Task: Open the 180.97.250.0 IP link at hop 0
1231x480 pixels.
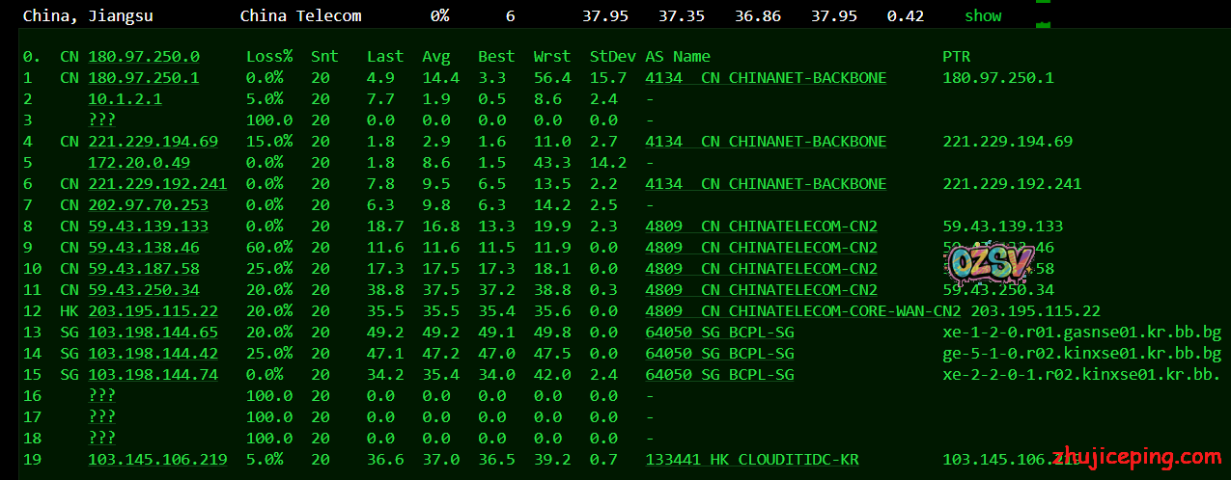Action: [x=144, y=57]
